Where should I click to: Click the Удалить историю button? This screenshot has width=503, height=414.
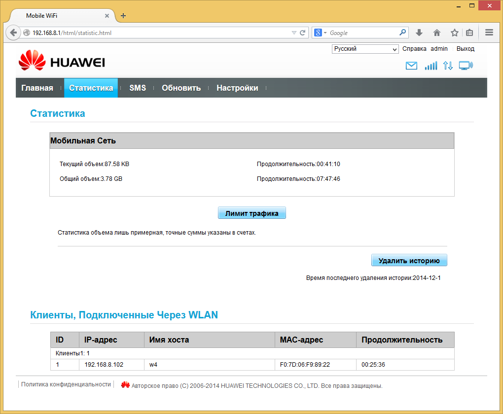tap(409, 260)
